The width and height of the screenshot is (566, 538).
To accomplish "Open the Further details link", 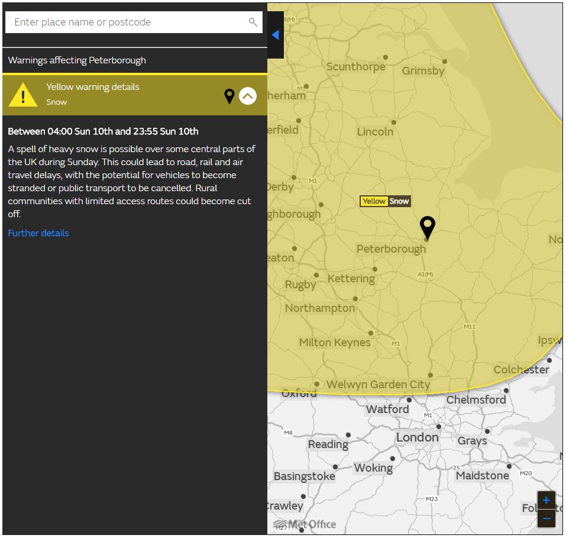I will (x=38, y=233).
